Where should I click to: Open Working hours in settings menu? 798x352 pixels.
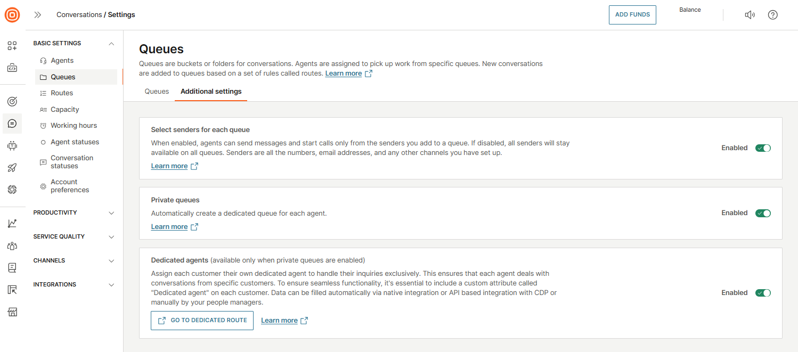point(74,126)
